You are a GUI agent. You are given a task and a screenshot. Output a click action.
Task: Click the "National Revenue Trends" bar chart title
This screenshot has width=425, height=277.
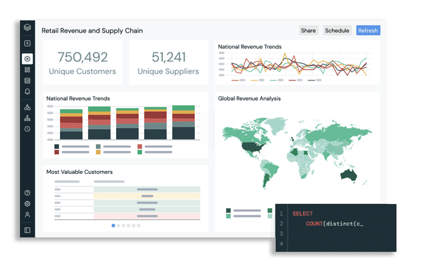[78, 99]
